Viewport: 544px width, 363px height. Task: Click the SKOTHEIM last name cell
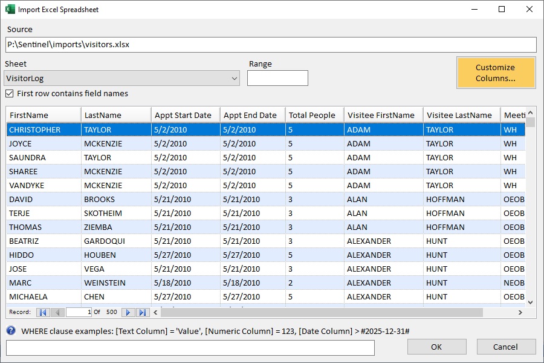click(x=116, y=214)
